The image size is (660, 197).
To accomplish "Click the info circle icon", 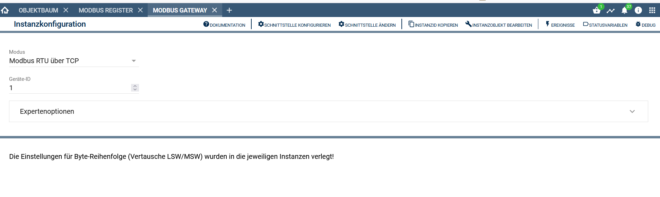I will (638, 10).
